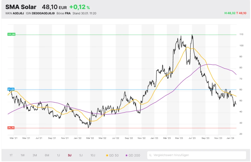
Task: Click the magnifier icon in comparison search
Action: [x=151, y=155]
